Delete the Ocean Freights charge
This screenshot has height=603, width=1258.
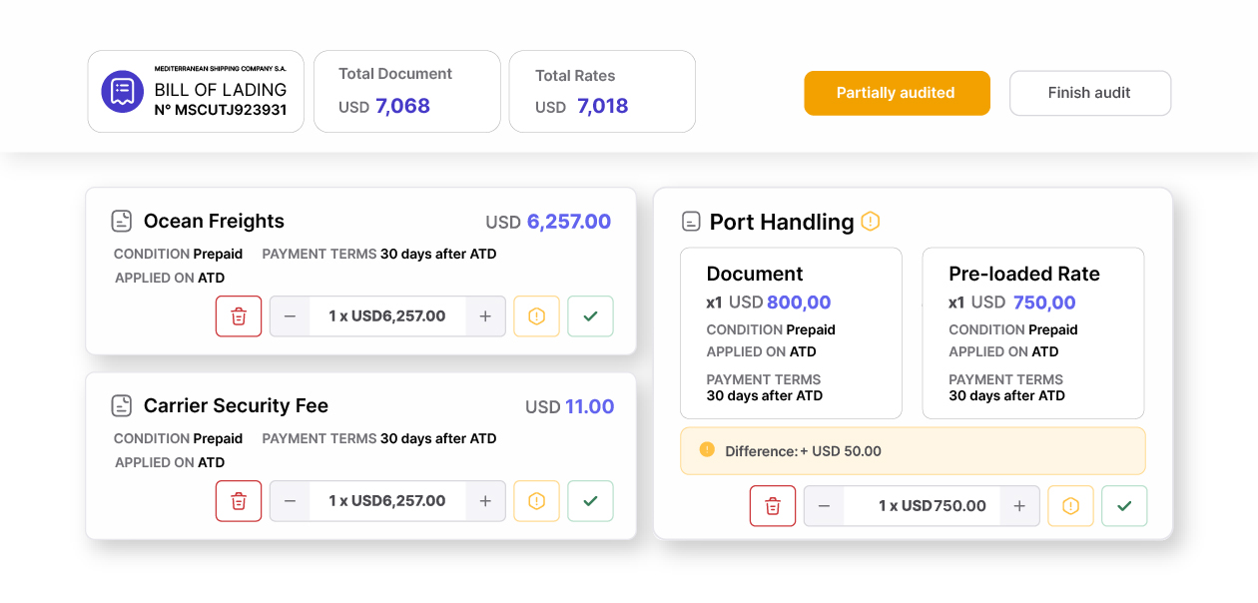pyautogui.click(x=239, y=316)
